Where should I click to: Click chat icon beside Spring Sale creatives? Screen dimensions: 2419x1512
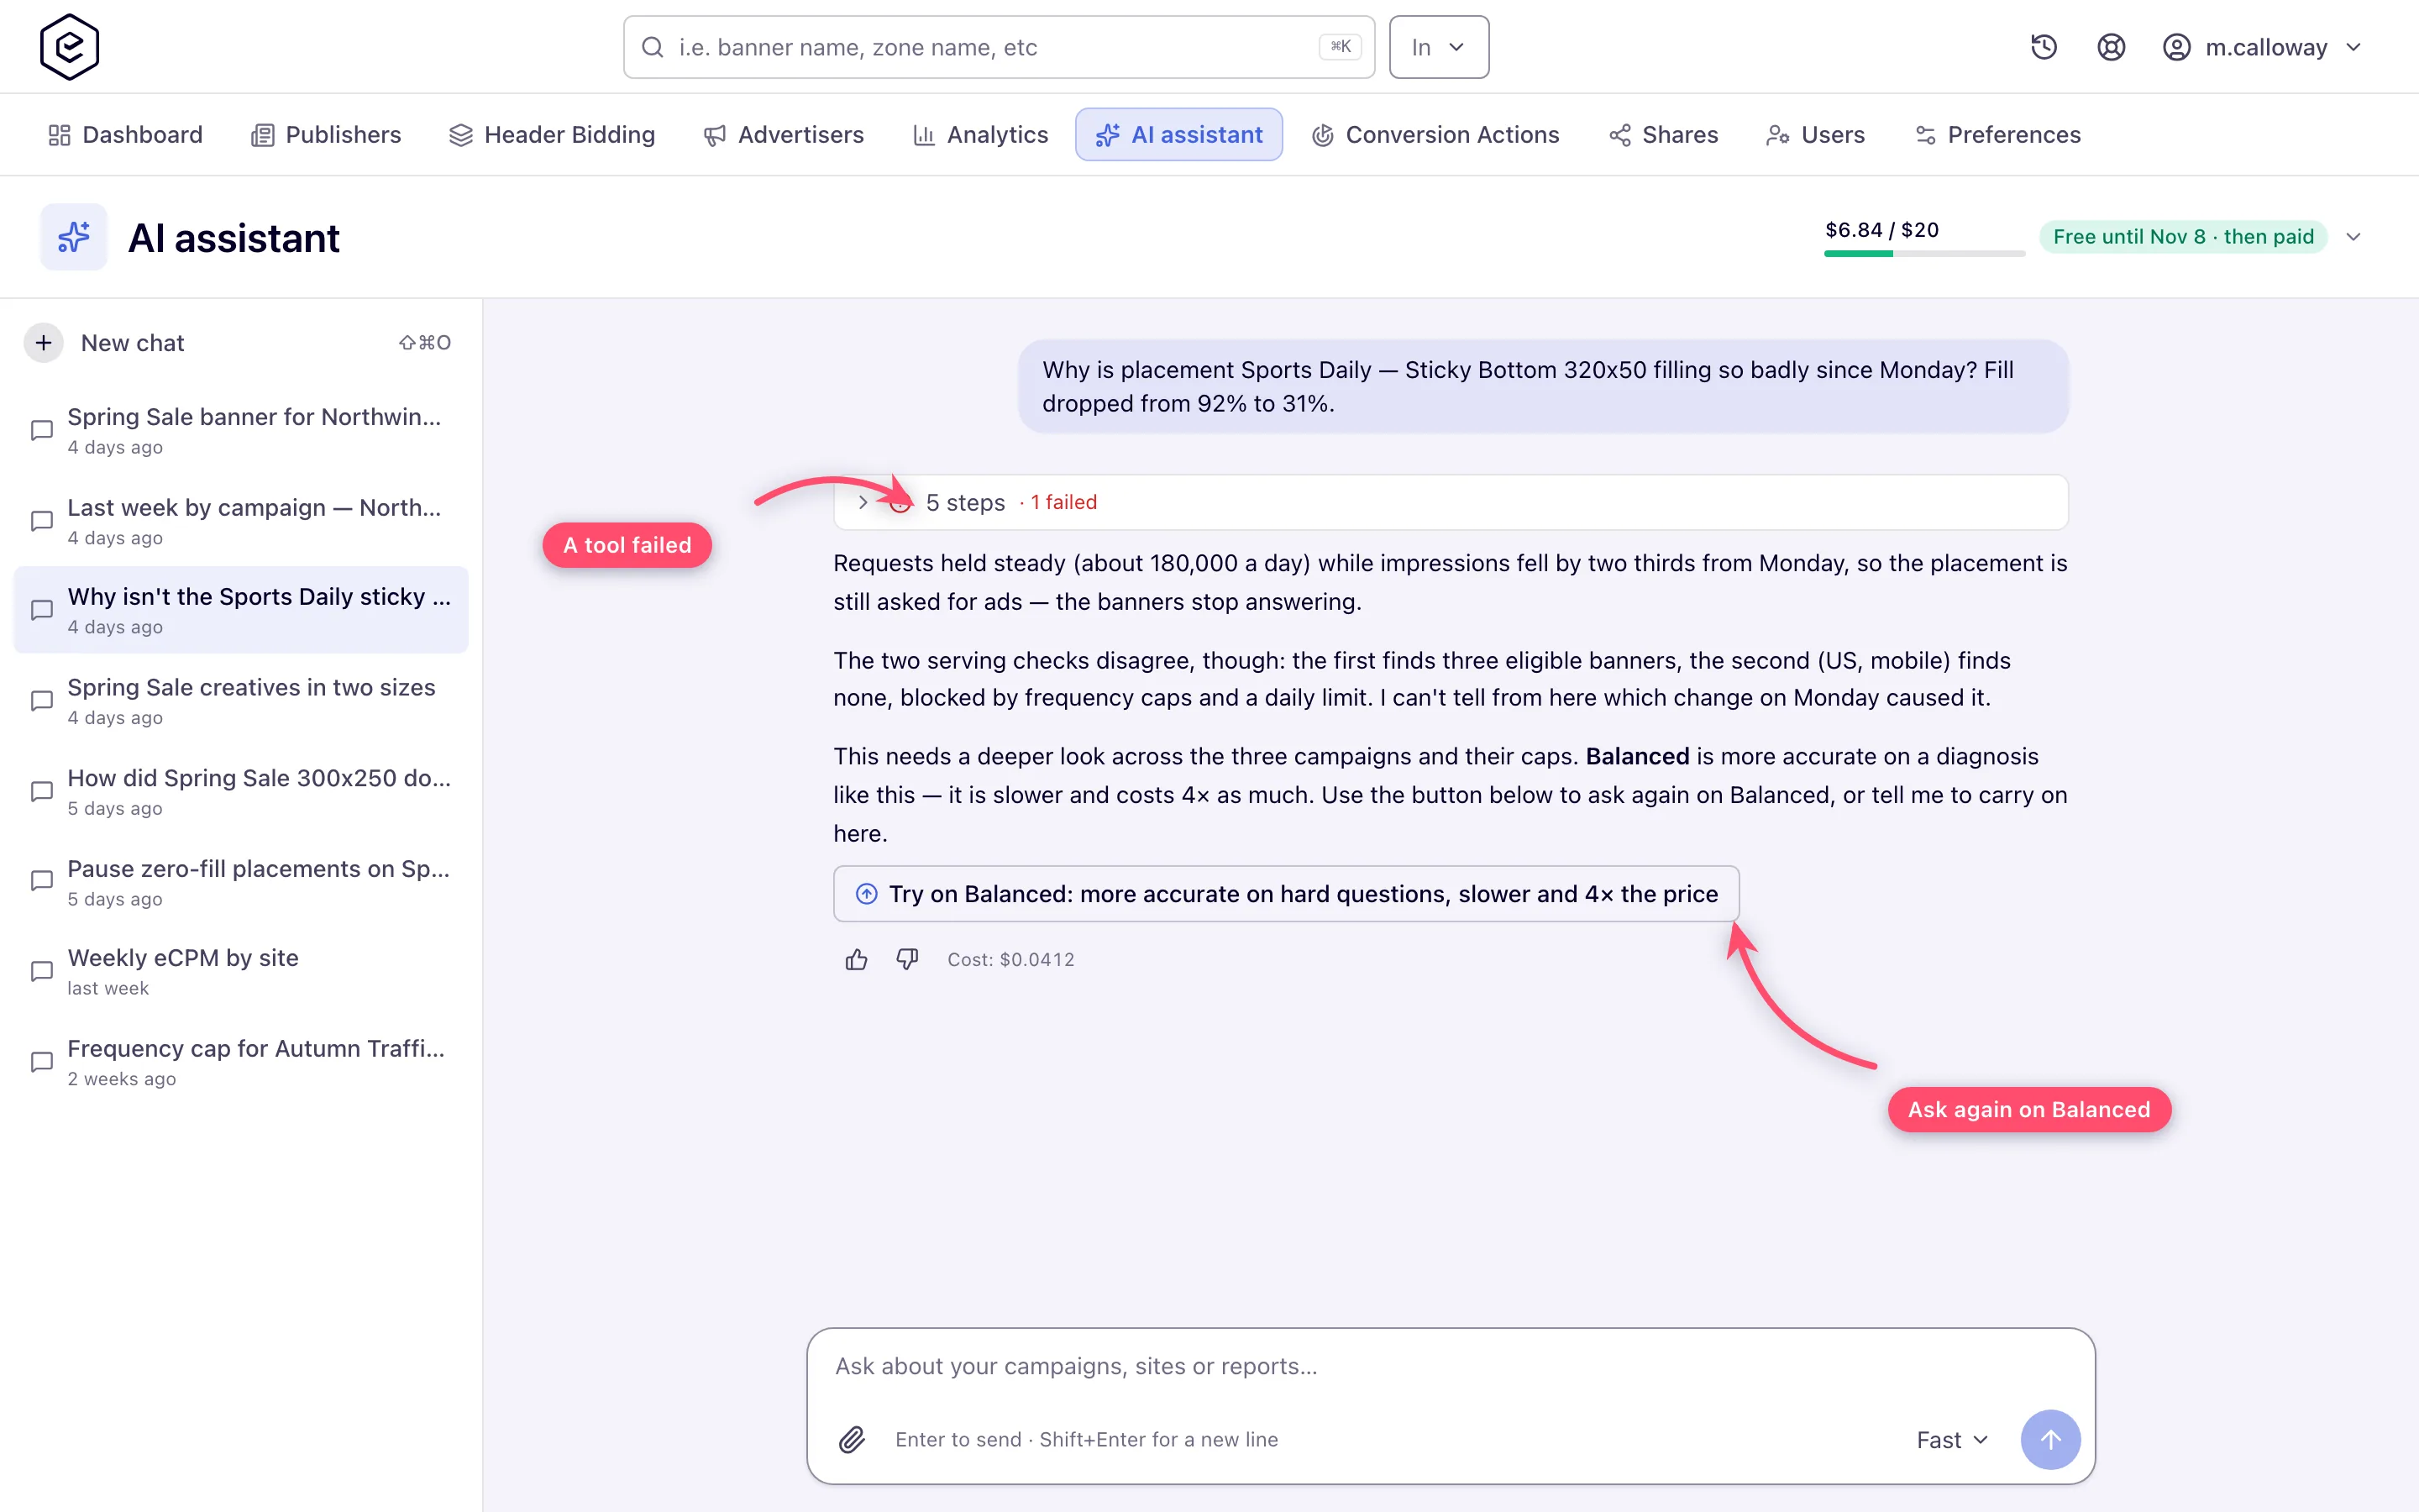(42, 701)
